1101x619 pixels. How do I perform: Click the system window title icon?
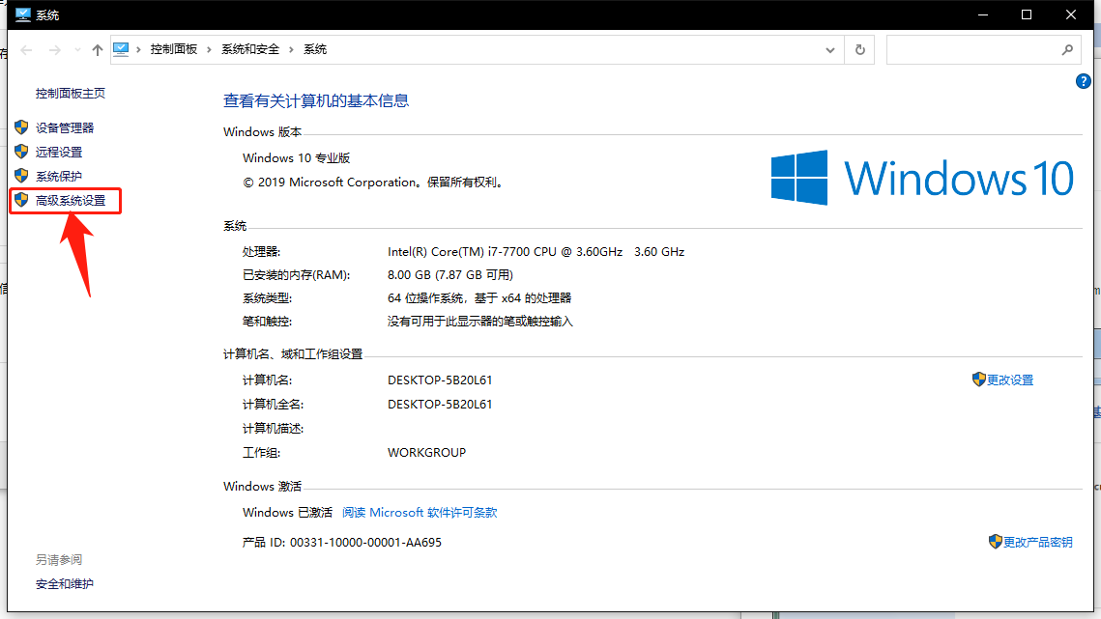click(23, 14)
